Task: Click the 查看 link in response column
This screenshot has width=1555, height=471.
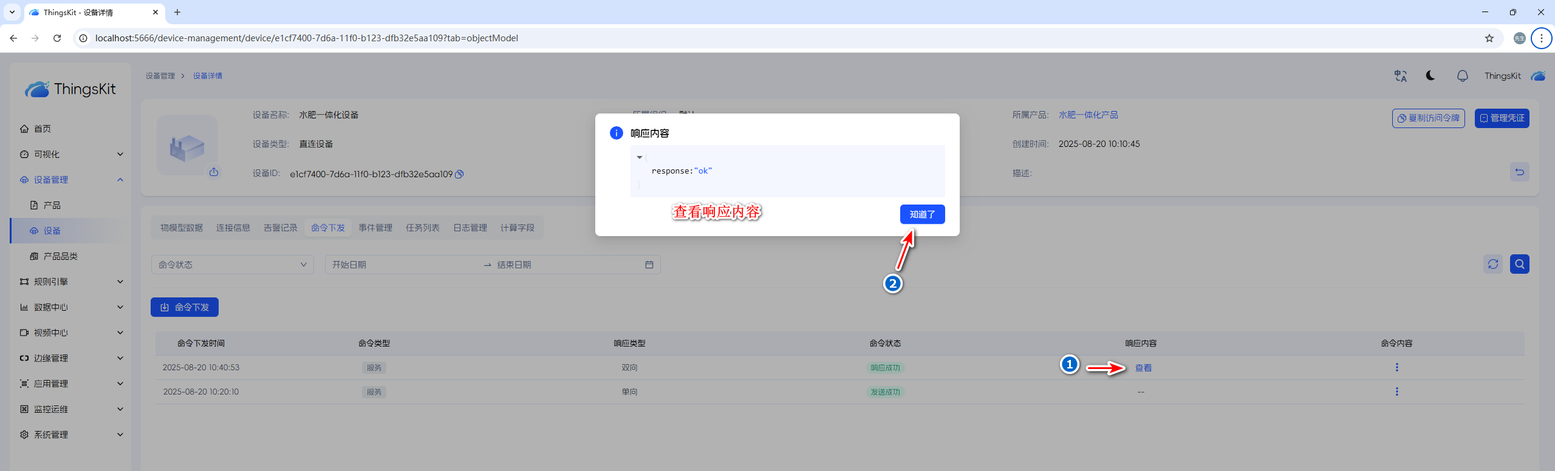Action: pyautogui.click(x=1143, y=368)
